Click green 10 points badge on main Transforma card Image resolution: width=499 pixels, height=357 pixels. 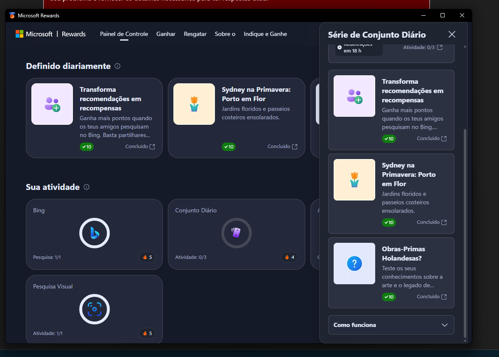point(86,147)
